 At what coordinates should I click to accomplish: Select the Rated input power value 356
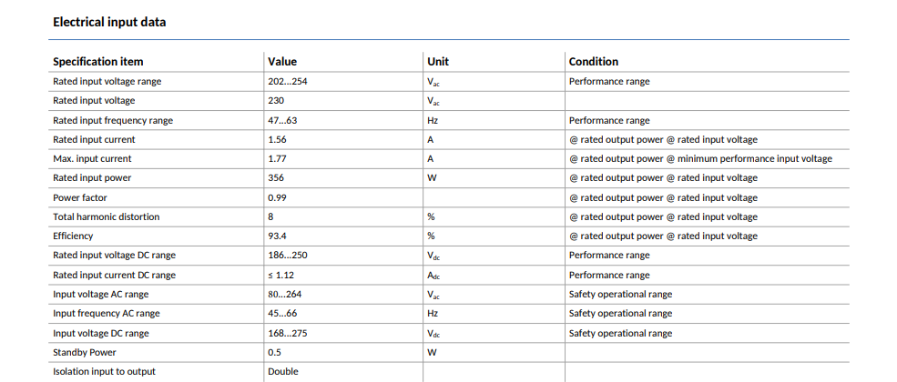276,177
